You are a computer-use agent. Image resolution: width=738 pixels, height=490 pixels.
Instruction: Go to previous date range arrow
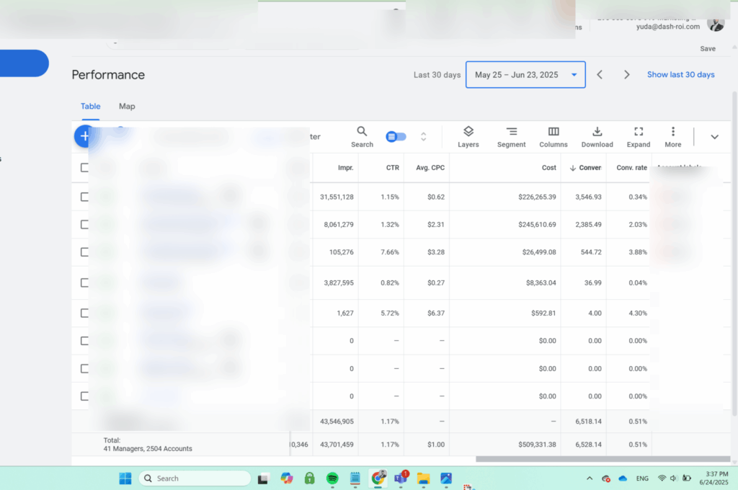point(600,75)
